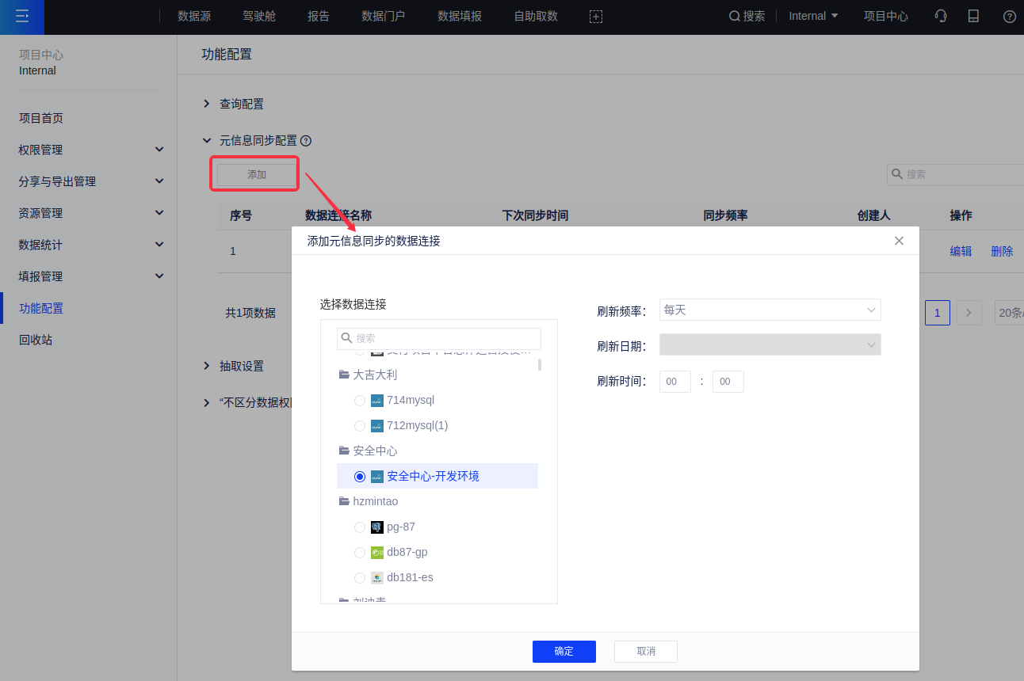Open 回收站 in the left sidebar

(x=36, y=340)
